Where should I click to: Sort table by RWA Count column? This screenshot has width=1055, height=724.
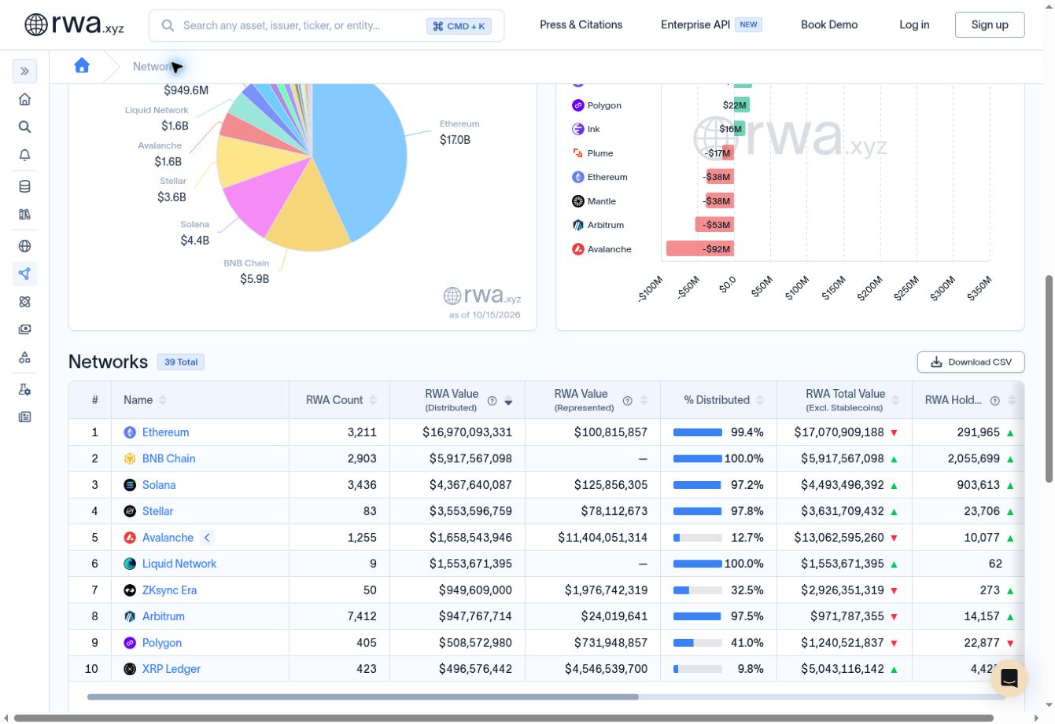[373, 400]
